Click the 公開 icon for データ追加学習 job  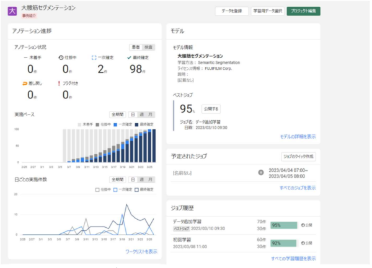click(x=303, y=225)
